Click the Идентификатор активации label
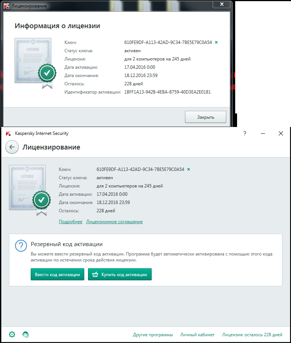The width and height of the screenshot is (291, 343). 93,92
